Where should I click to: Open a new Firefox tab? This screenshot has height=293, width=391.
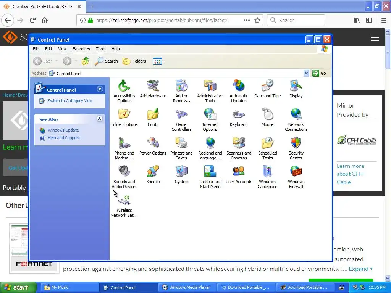[x=92, y=6]
